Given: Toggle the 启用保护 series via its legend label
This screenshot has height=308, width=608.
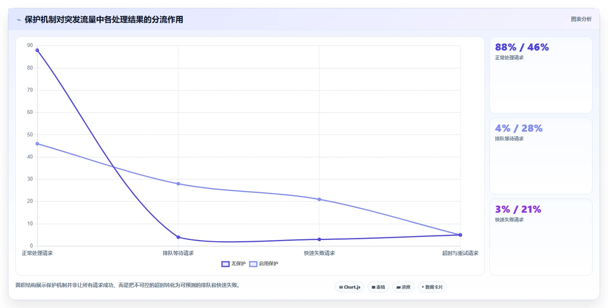Looking at the screenshot, I should (x=268, y=264).
